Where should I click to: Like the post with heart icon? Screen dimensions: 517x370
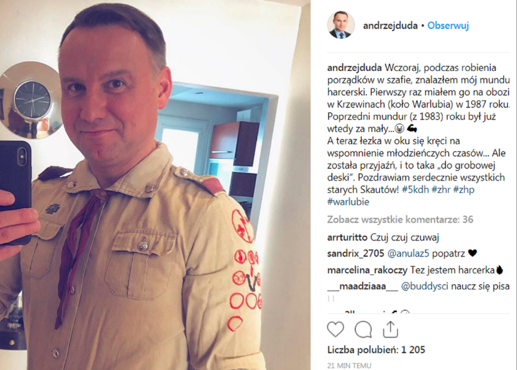click(x=335, y=329)
